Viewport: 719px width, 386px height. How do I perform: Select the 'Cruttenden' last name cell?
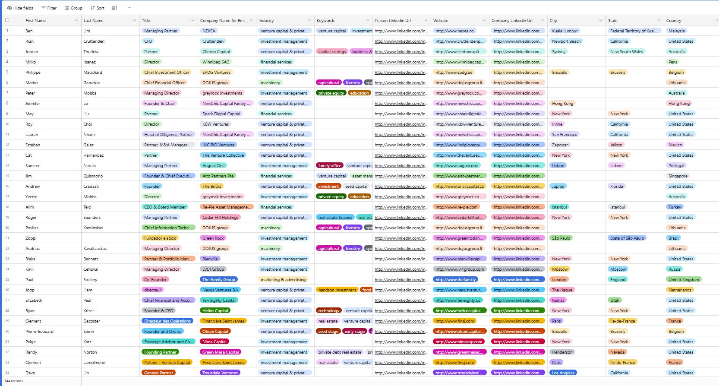click(110, 41)
